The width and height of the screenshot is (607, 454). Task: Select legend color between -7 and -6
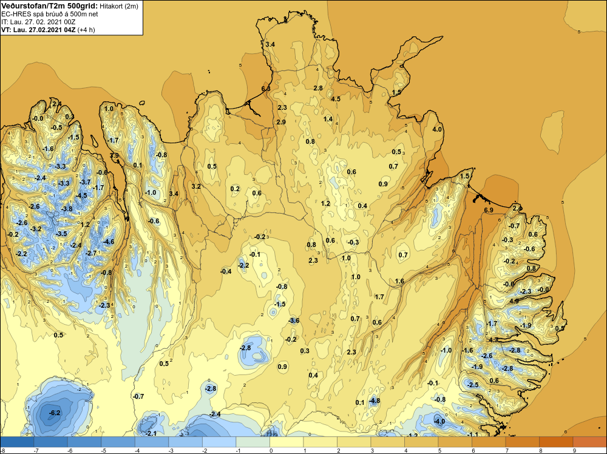coord(51,442)
